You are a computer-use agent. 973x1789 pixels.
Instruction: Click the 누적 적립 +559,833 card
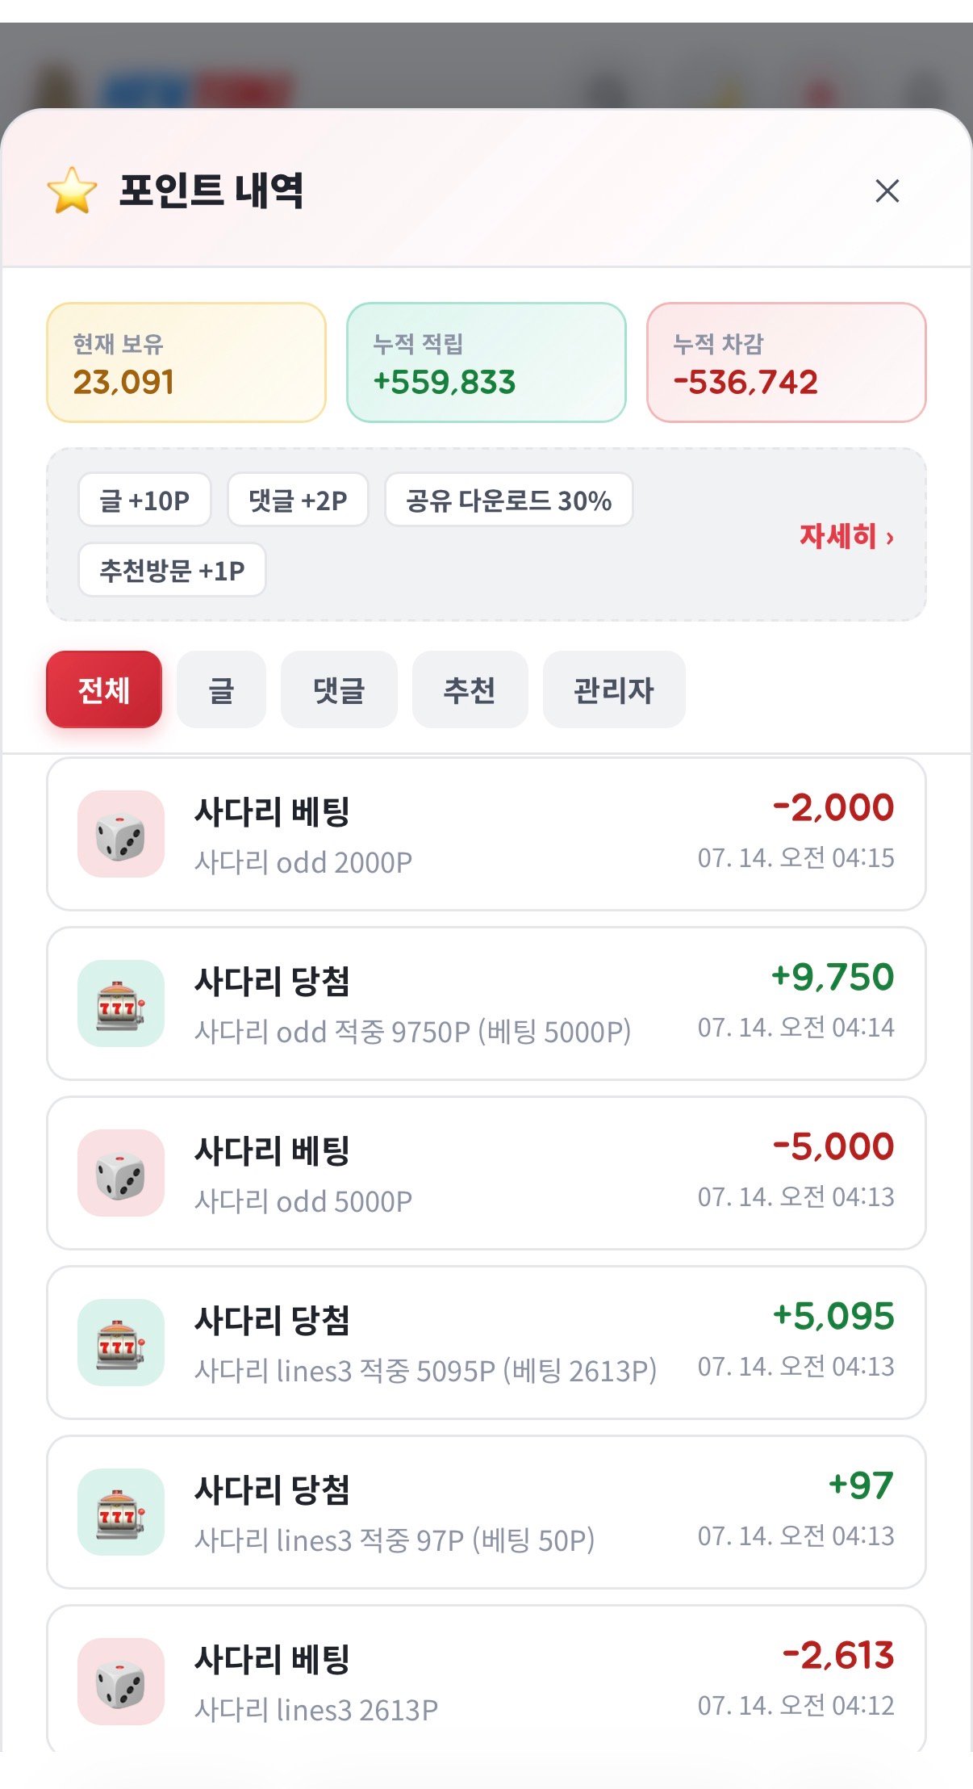[486, 362]
